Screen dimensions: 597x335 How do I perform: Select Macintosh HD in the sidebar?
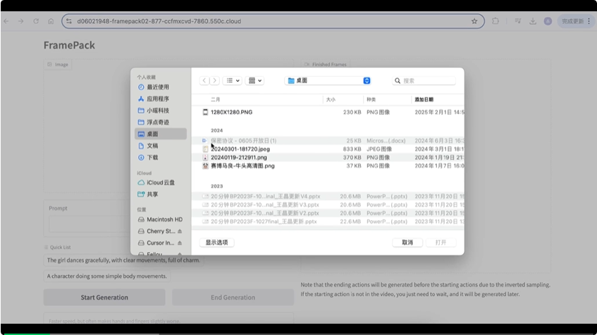160,219
